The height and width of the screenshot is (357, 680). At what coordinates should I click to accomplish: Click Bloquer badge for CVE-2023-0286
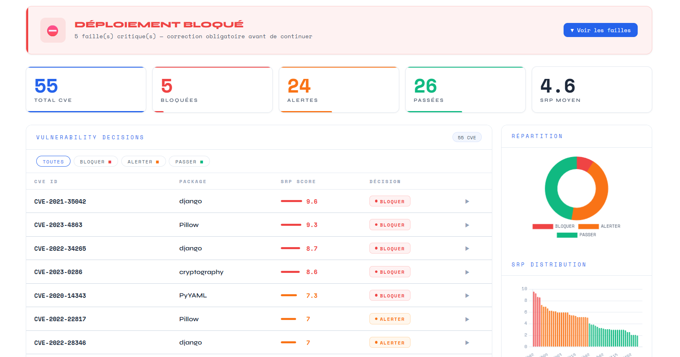pos(390,272)
